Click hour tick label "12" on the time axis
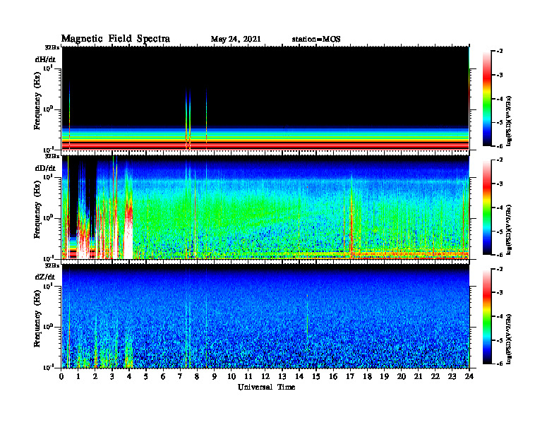The image size is (559, 432). point(265,376)
